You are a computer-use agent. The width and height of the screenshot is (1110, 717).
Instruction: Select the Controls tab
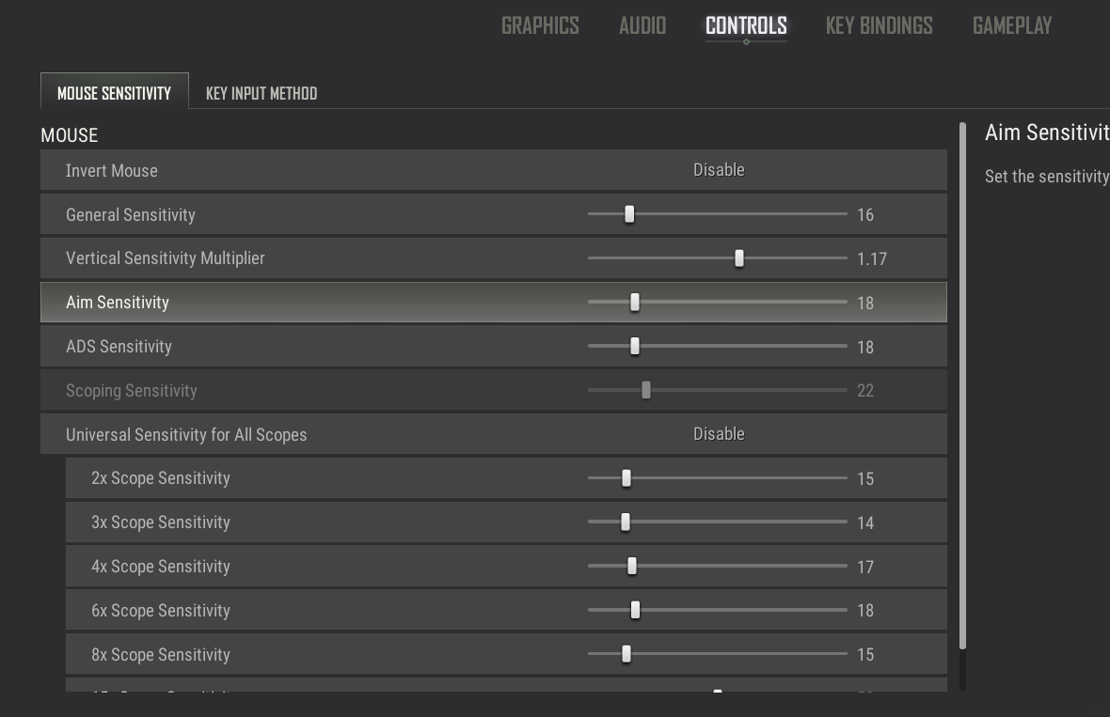tap(746, 26)
